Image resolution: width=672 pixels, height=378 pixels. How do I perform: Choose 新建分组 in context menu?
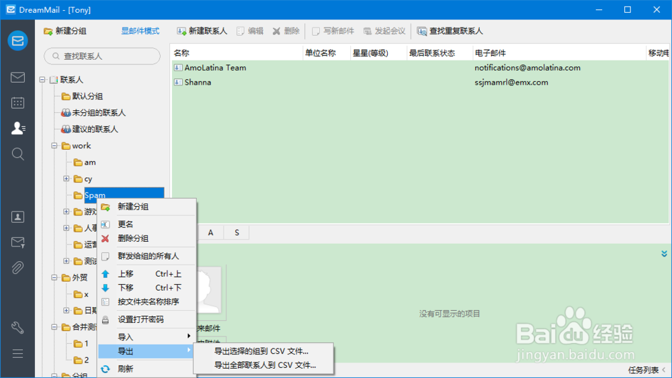(146, 207)
